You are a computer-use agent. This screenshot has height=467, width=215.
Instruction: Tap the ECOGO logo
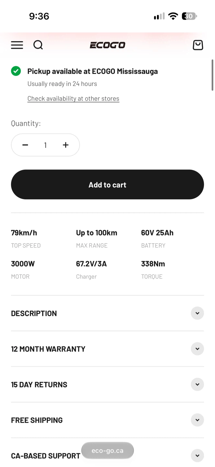(x=107, y=45)
